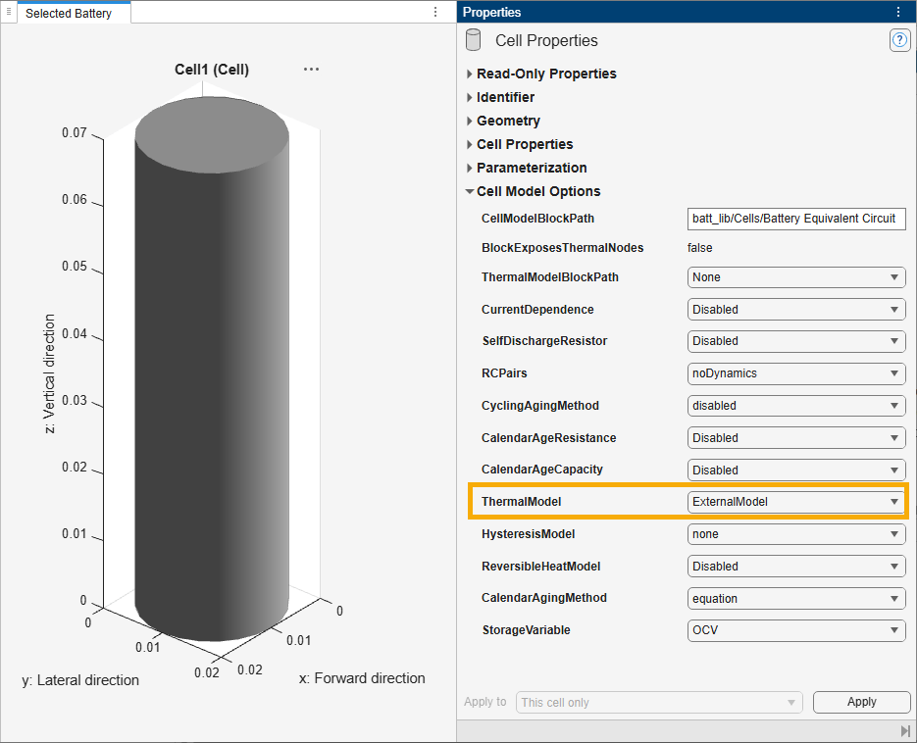Image resolution: width=917 pixels, height=743 pixels.
Task: Collapse the Cell Model Options section
Action: point(469,191)
